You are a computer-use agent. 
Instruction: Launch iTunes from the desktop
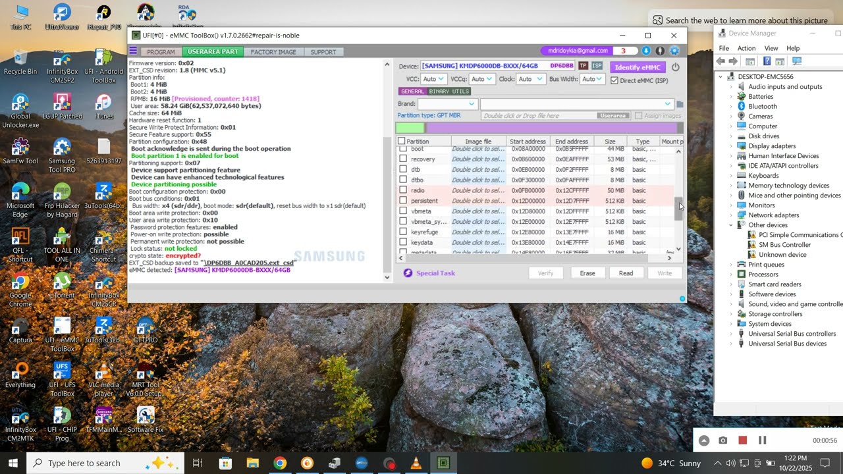pos(103,107)
